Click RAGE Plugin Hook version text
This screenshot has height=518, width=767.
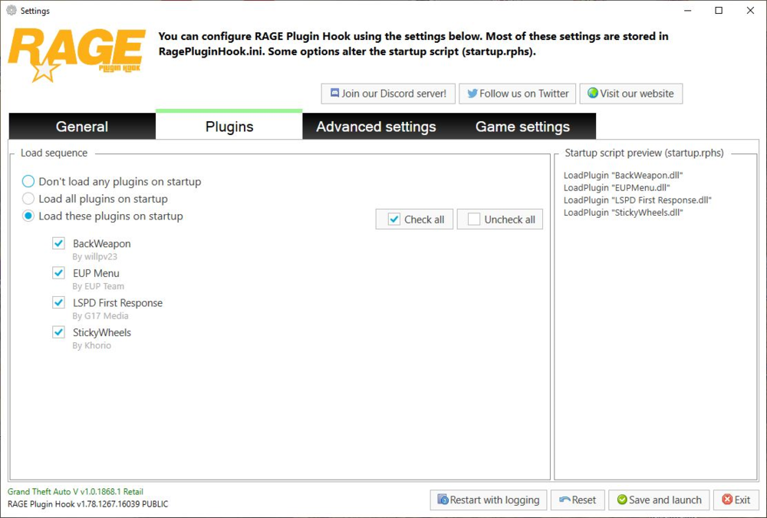click(87, 503)
